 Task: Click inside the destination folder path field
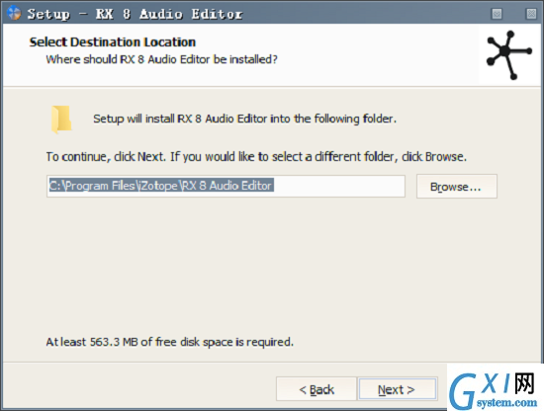(x=226, y=186)
